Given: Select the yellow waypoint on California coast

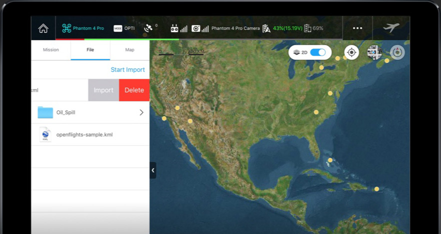Looking at the screenshot, I should coord(164,118).
